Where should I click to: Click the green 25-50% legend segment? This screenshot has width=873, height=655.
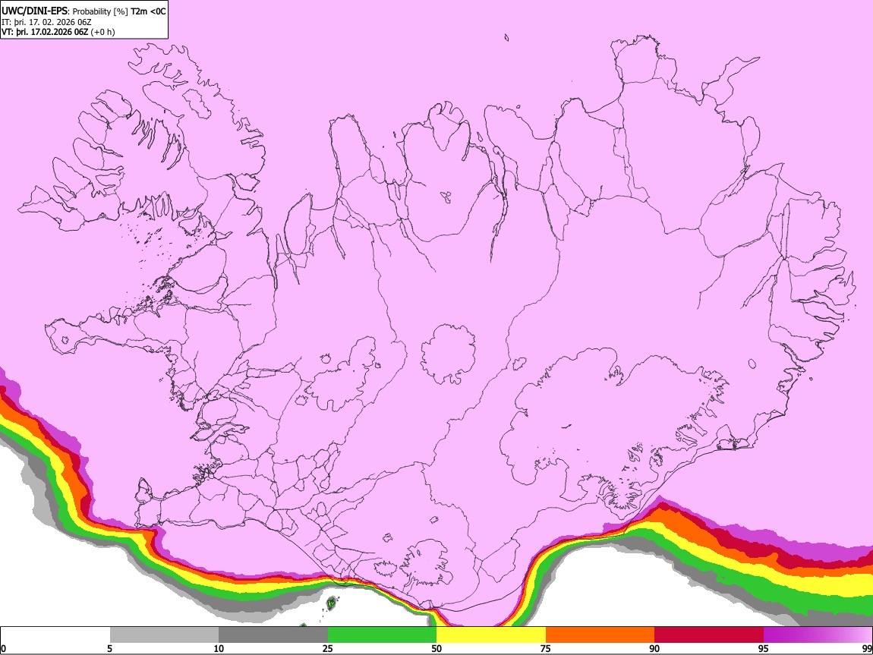(382, 635)
